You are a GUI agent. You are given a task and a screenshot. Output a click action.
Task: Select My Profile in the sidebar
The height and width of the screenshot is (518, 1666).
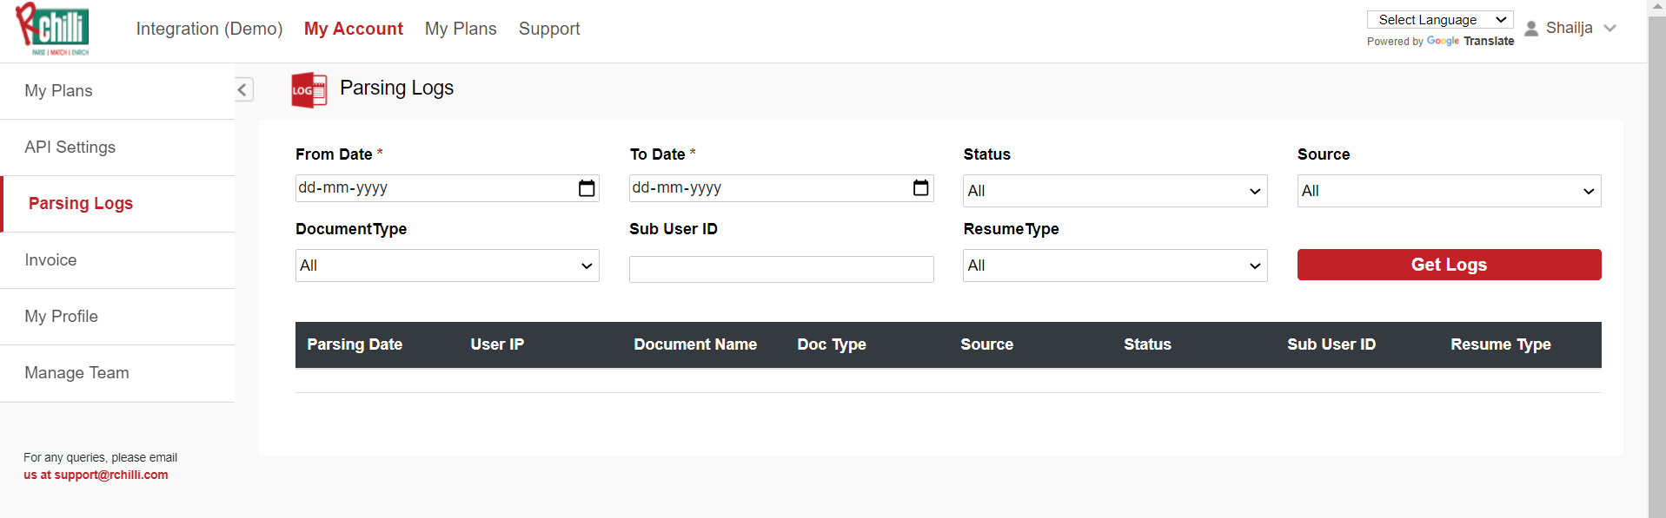117,317
